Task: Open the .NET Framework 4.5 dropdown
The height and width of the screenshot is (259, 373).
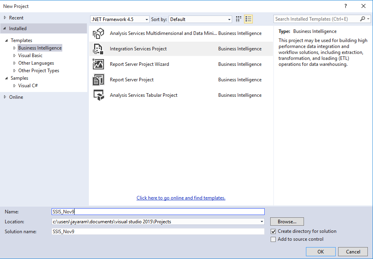Action: click(146, 19)
